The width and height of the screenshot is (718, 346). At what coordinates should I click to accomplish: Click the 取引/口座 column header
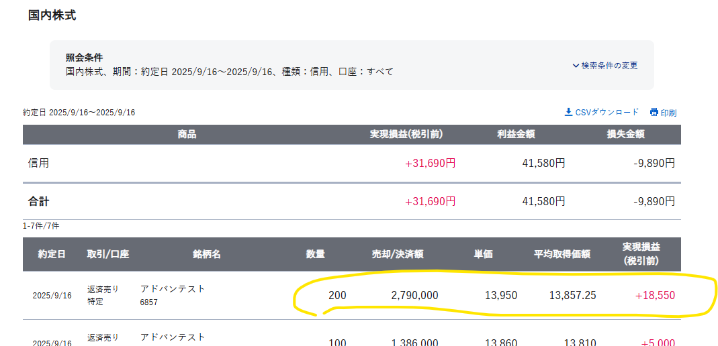(107, 254)
